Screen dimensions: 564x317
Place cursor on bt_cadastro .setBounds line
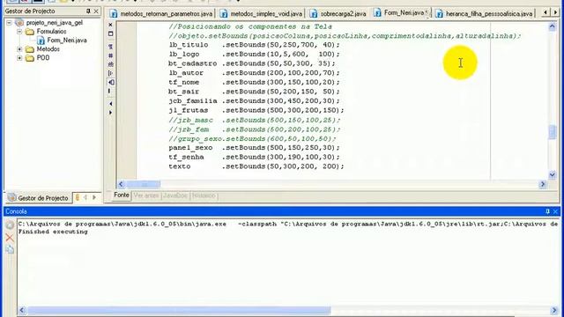pyautogui.click(x=252, y=63)
